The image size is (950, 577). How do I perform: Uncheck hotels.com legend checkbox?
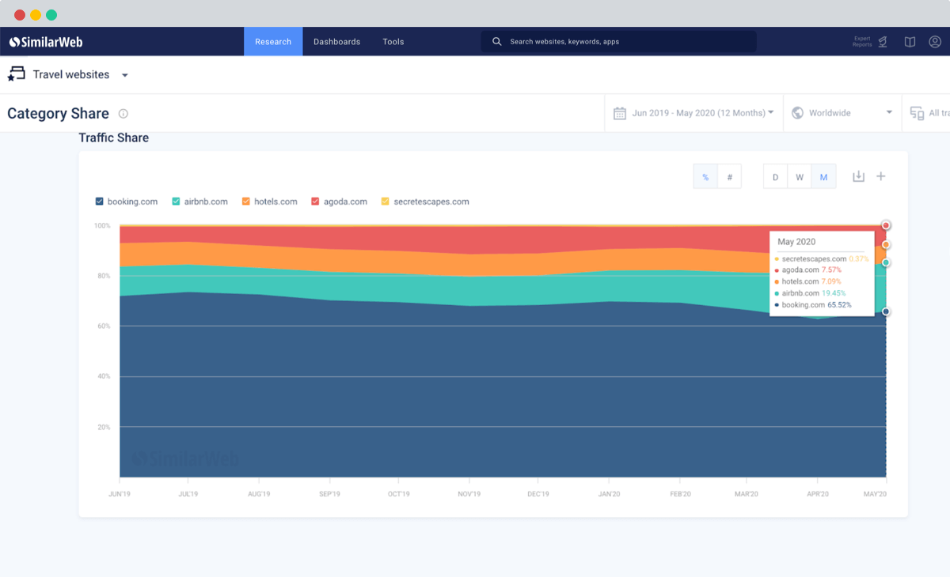246,202
